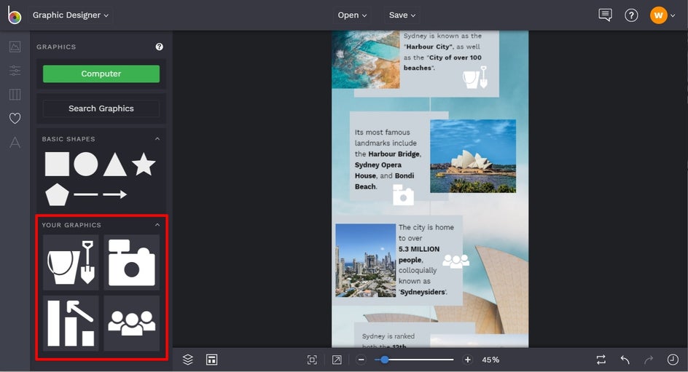
Task: Click the fullscreen expand icon
Action: coord(337,360)
